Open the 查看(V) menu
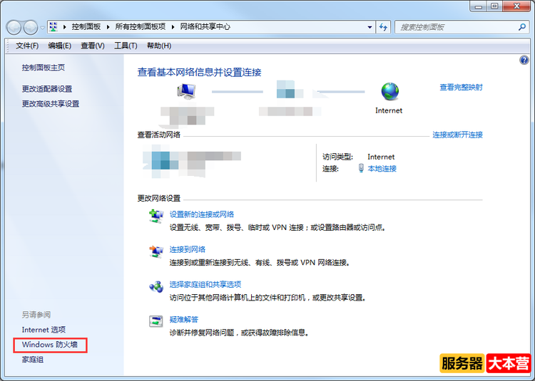 pyautogui.click(x=93, y=46)
